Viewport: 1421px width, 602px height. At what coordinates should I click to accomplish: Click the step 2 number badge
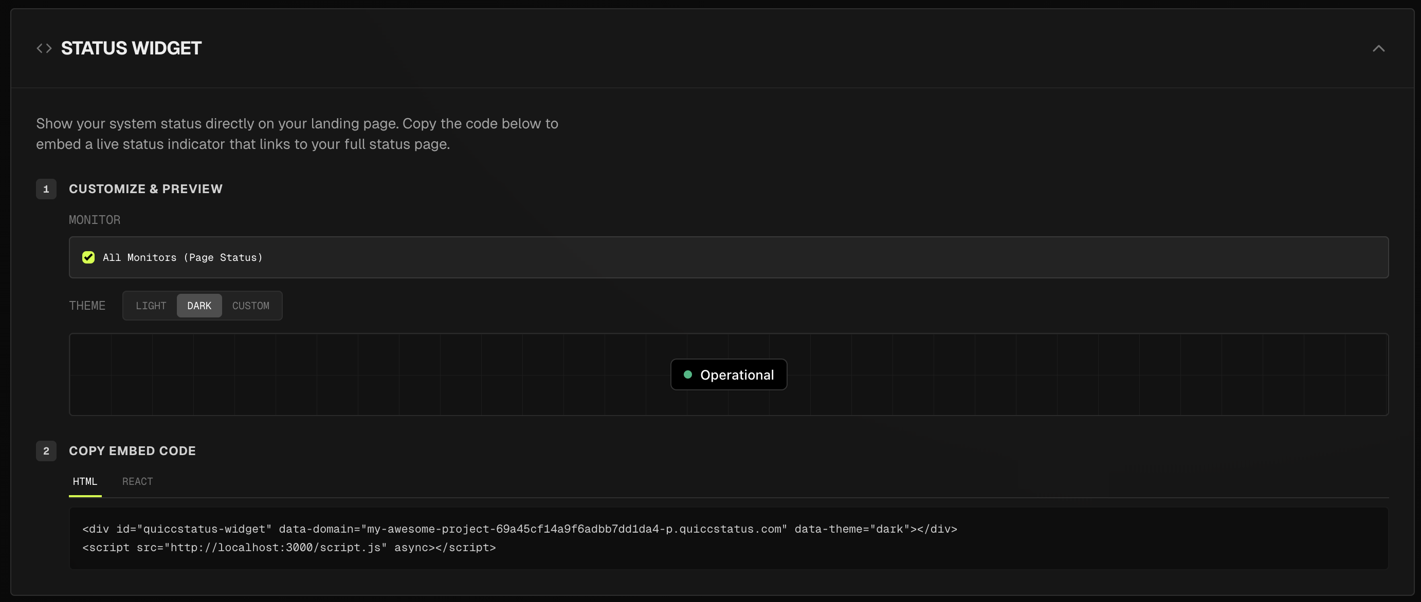click(x=46, y=450)
